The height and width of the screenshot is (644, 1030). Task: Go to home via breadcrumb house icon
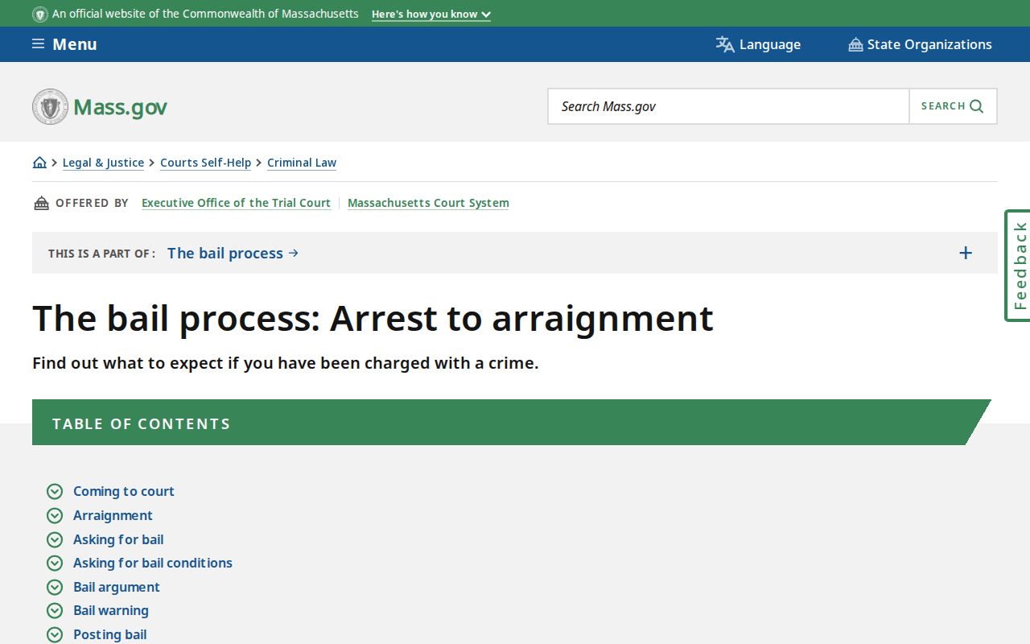(x=39, y=163)
